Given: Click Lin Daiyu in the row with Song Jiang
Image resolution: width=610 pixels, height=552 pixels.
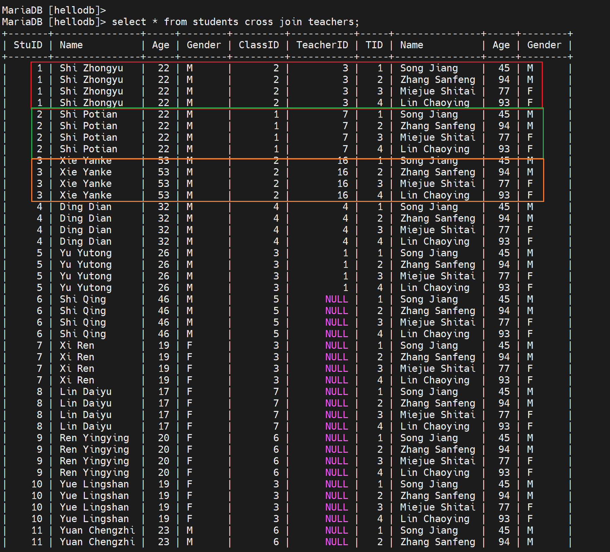Looking at the screenshot, I should [x=86, y=392].
